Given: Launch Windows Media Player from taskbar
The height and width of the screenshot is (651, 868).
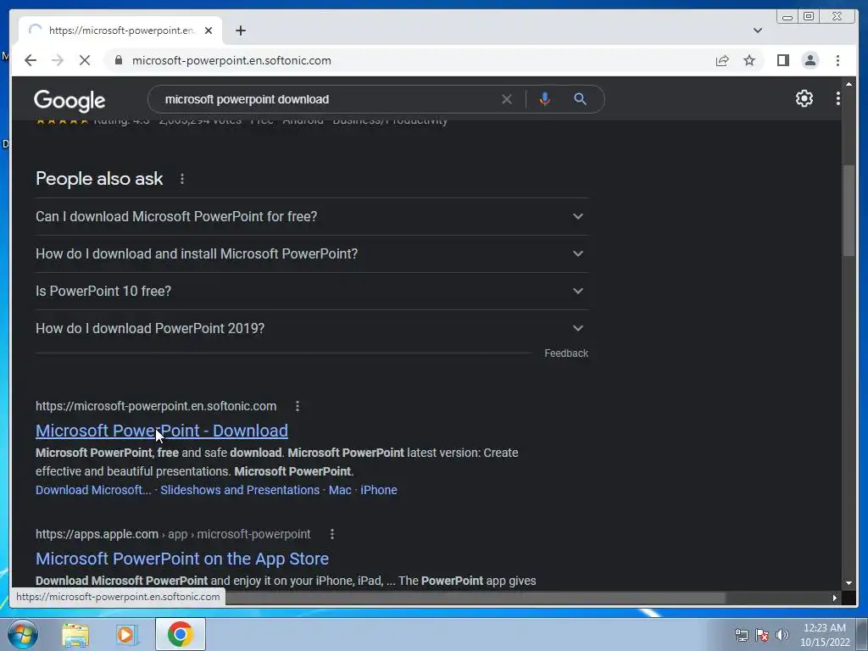Looking at the screenshot, I should pyautogui.click(x=127, y=634).
